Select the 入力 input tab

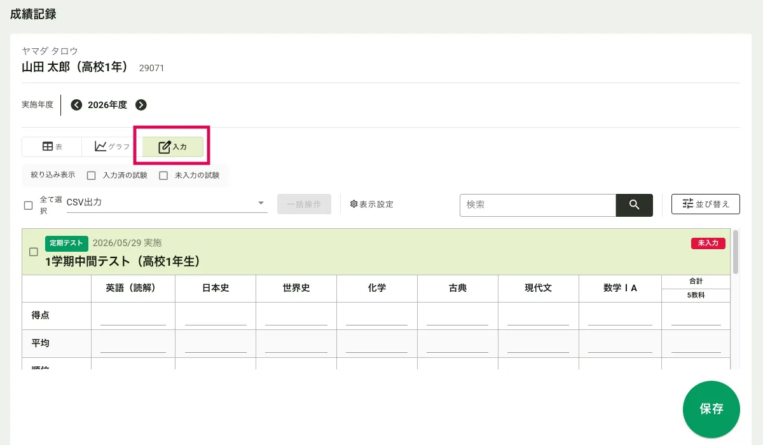[172, 147]
